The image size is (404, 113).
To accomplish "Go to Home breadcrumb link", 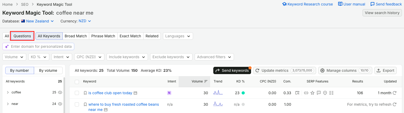I will click(x=7, y=4).
